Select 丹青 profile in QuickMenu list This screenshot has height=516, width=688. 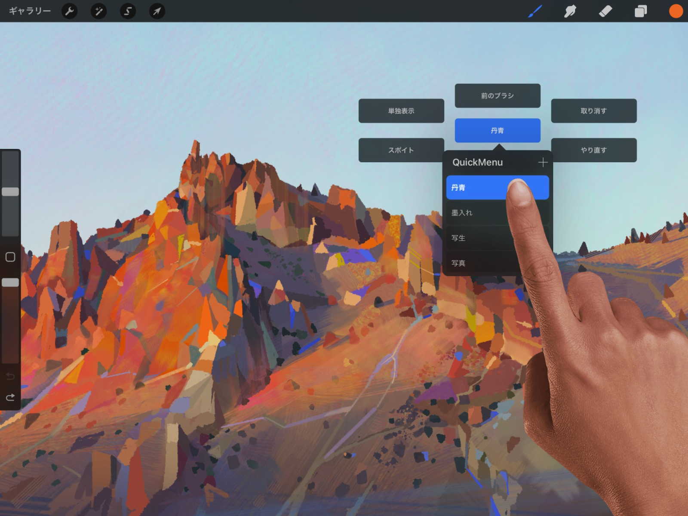pyautogui.click(x=498, y=187)
